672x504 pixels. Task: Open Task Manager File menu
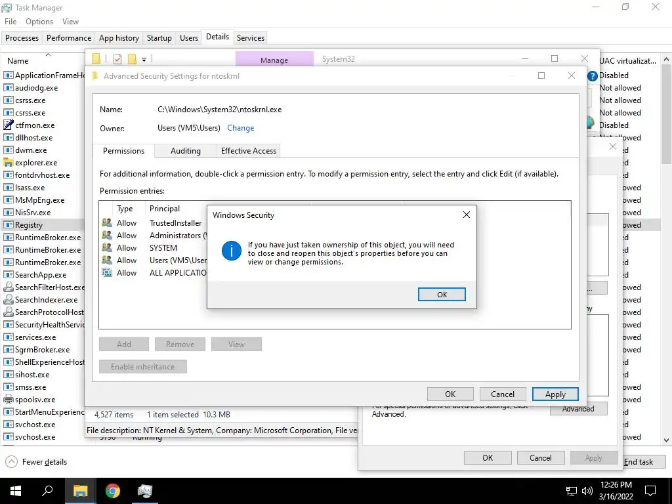point(10,22)
